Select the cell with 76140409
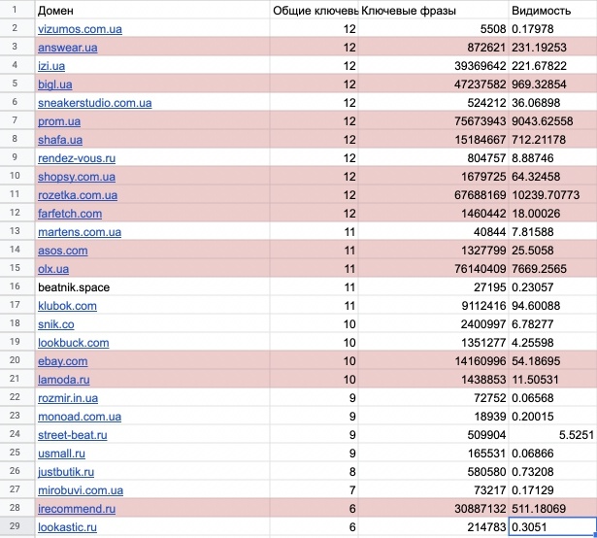This screenshot has width=597, height=538. point(433,269)
